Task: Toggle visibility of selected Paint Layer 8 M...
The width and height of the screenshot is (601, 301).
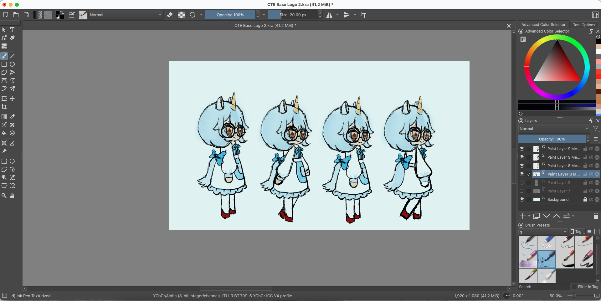Action: (x=522, y=174)
